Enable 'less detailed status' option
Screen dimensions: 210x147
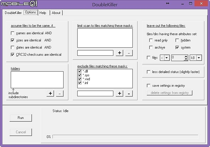(149, 72)
